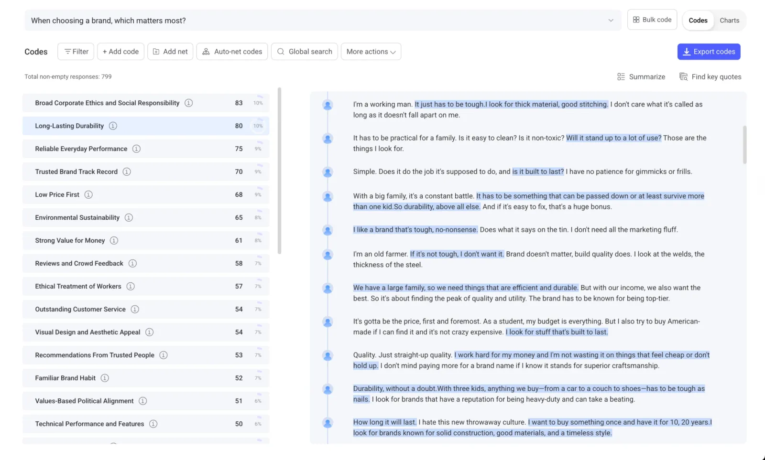Select the Low Price First code row

coord(146,194)
